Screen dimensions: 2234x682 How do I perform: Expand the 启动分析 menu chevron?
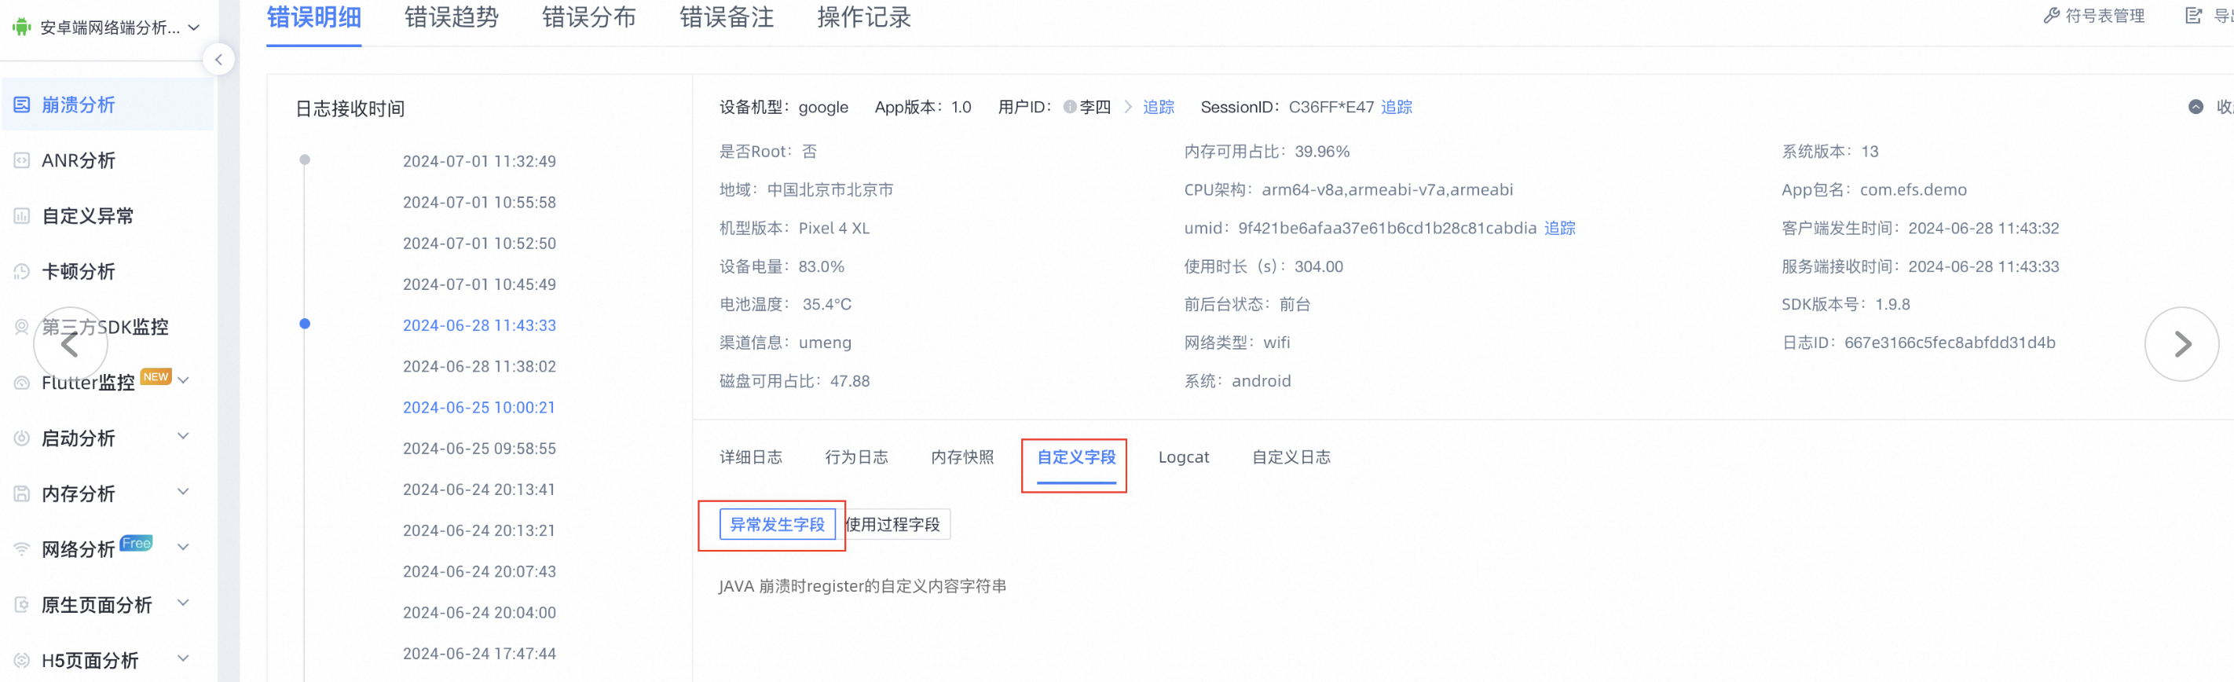coord(184,435)
